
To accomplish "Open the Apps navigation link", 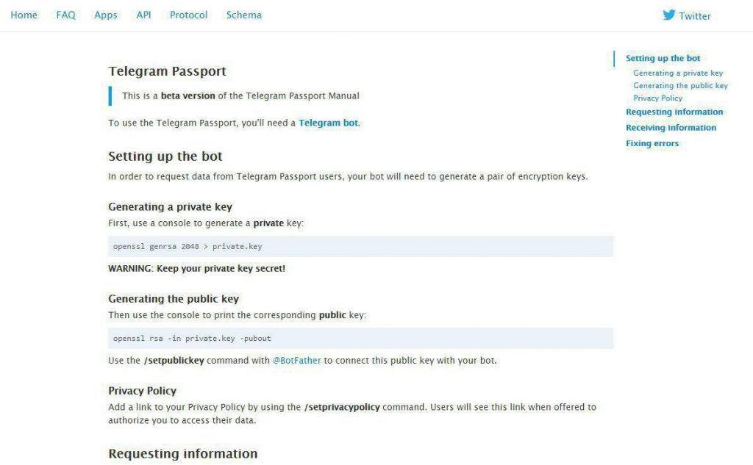I will tap(106, 15).
